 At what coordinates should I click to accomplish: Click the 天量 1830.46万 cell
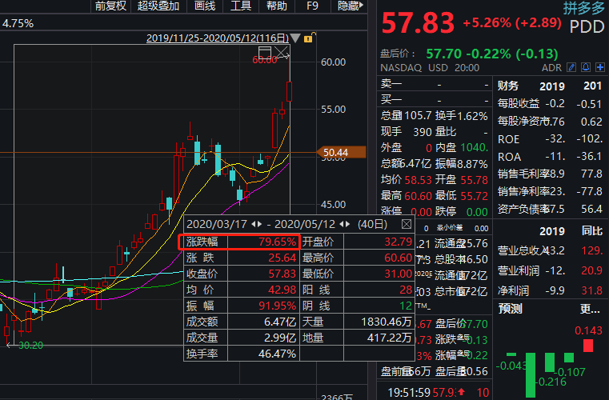(x=357, y=322)
